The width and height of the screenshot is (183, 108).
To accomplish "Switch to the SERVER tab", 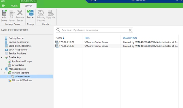I will [28, 6].
